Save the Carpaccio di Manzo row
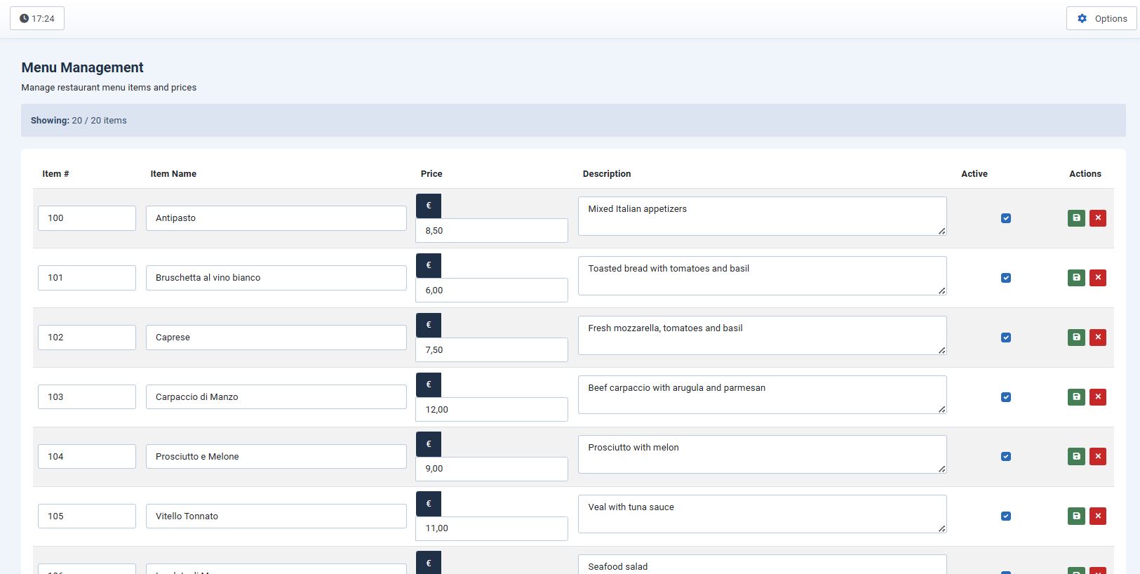 pyautogui.click(x=1076, y=397)
